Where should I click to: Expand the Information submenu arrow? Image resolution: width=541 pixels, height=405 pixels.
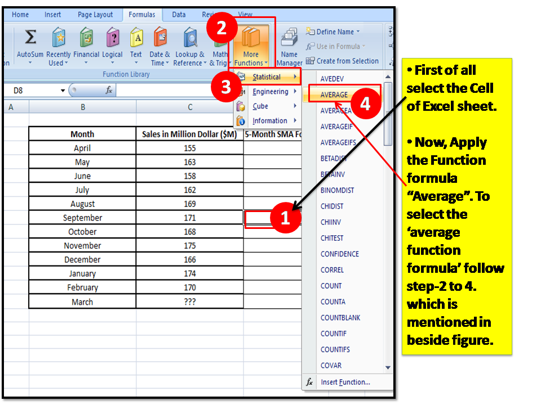pyautogui.click(x=295, y=120)
